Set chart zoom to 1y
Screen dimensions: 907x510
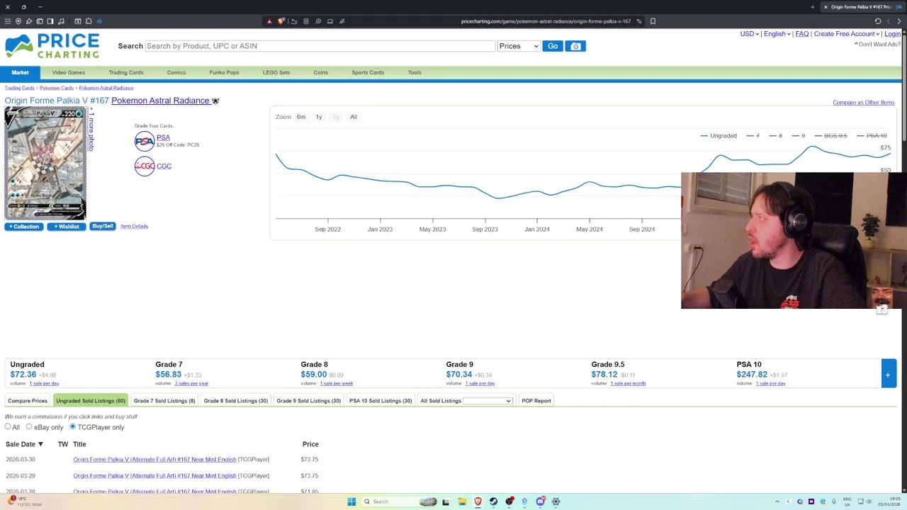point(319,117)
